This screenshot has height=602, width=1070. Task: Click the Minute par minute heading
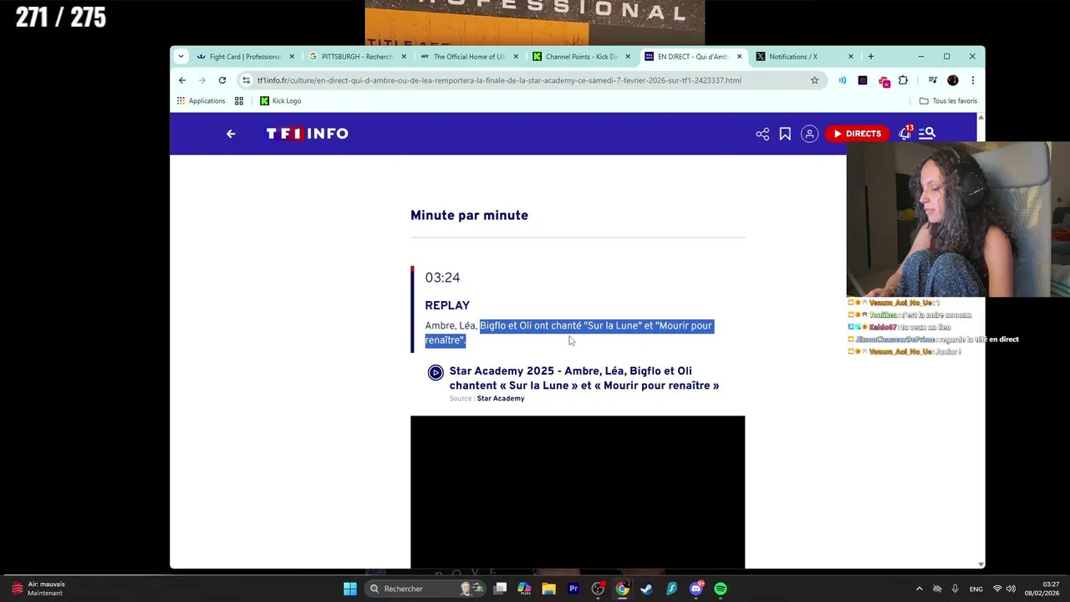[x=469, y=215]
